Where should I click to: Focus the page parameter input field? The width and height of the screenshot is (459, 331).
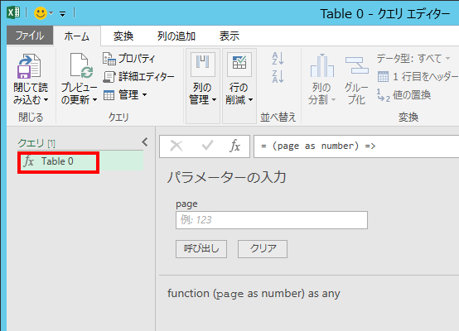pos(272,220)
